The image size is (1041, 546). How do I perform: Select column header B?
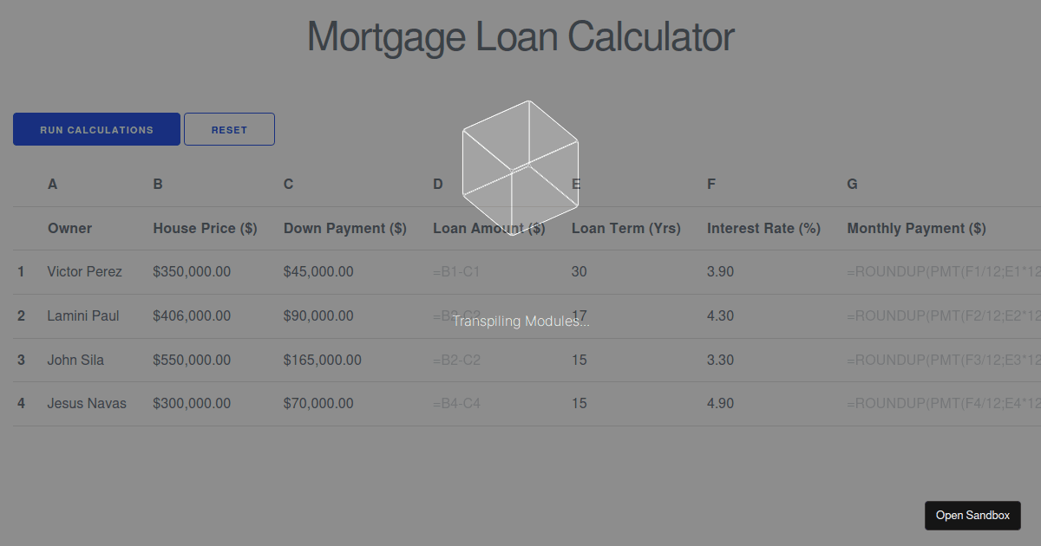(x=158, y=184)
